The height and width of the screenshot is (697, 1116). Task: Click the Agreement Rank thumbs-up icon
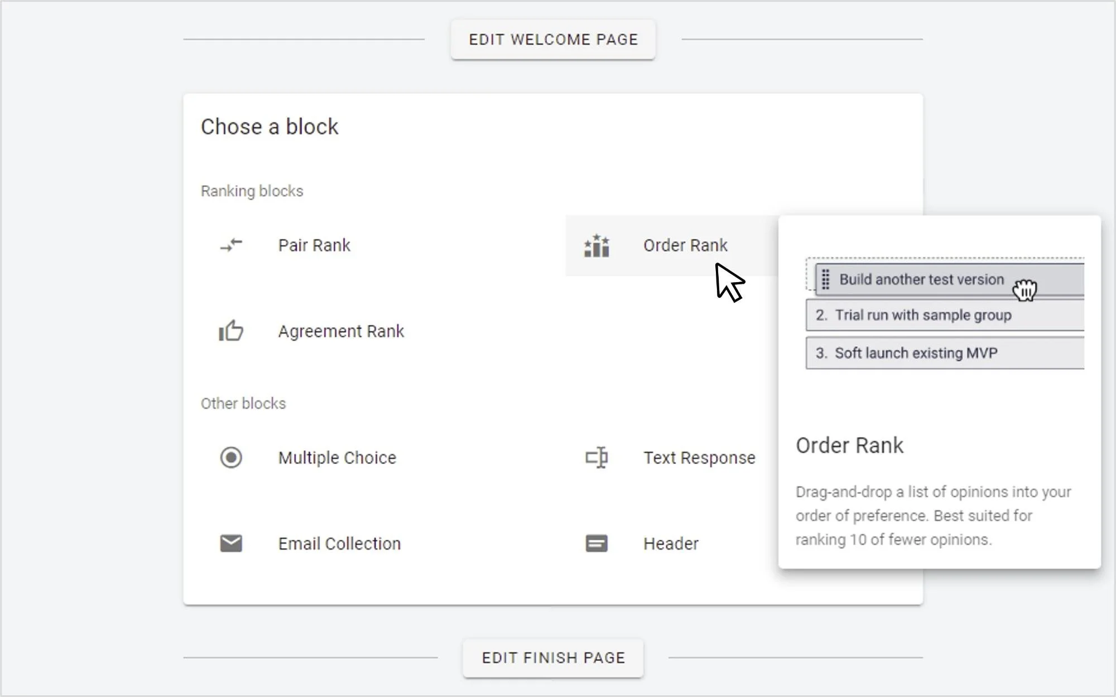[231, 331]
